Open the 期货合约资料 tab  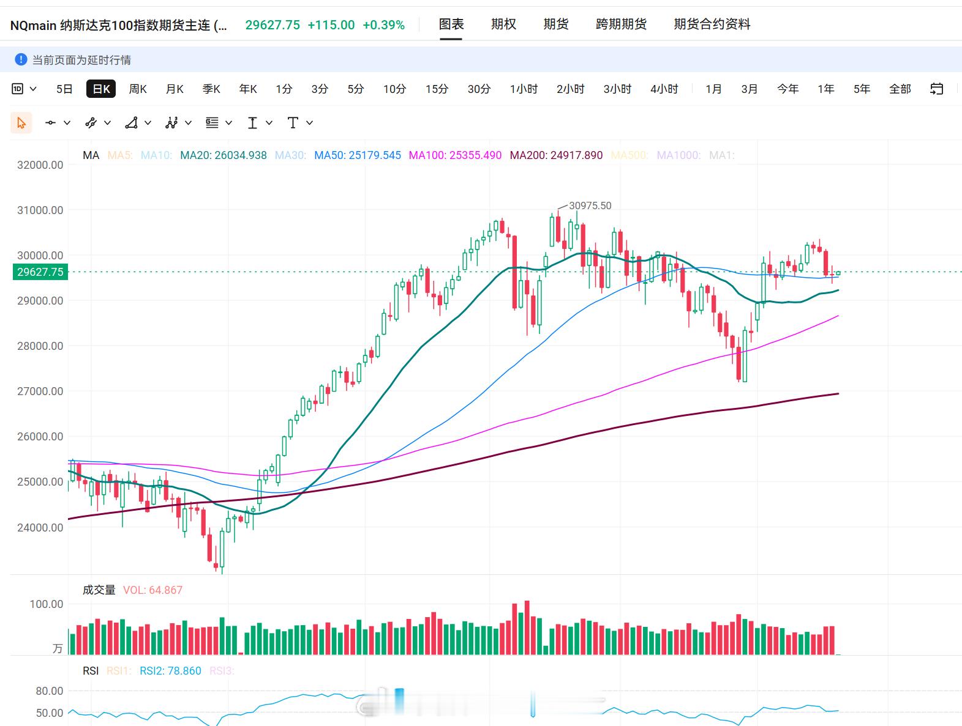(x=712, y=24)
